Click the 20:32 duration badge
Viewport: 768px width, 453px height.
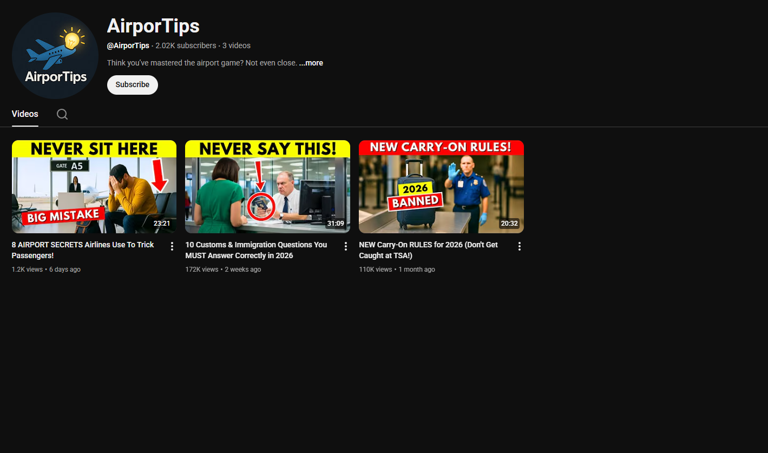click(509, 224)
